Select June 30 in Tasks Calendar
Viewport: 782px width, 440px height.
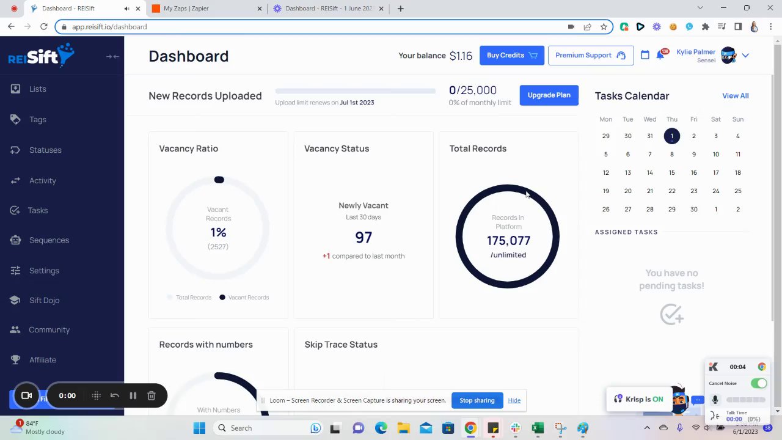click(x=693, y=210)
